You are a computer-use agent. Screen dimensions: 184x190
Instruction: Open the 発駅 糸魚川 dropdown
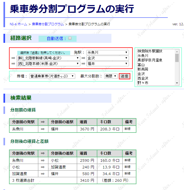pos(108,52)
